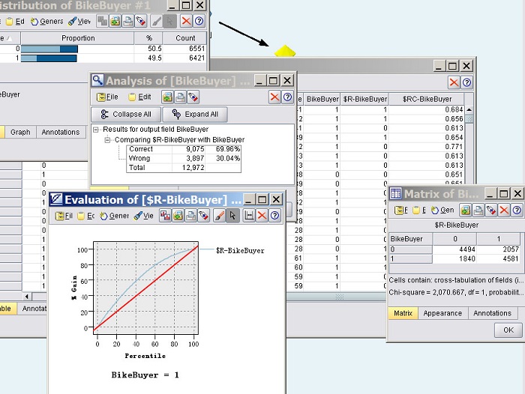Image resolution: width=525 pixels, height=394 pixels.
Task: Click the annotation tag icon in Matrix toolbar
Action: [x=491, y=210]
